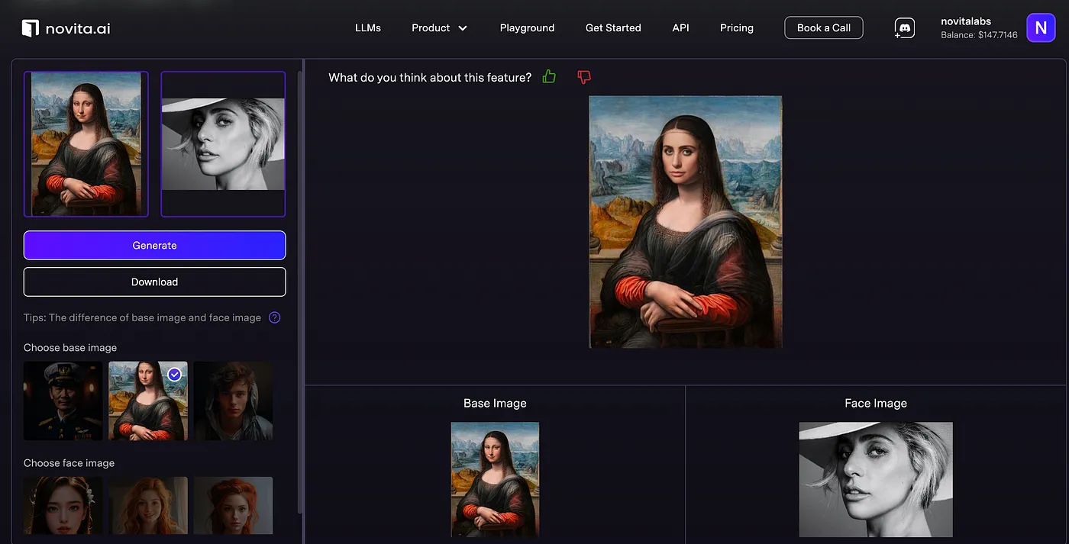Screen dimensions: 1069x544
Task: Expand the Product dropdown menu
Action: pyautogui.click(x=439, y=27)
